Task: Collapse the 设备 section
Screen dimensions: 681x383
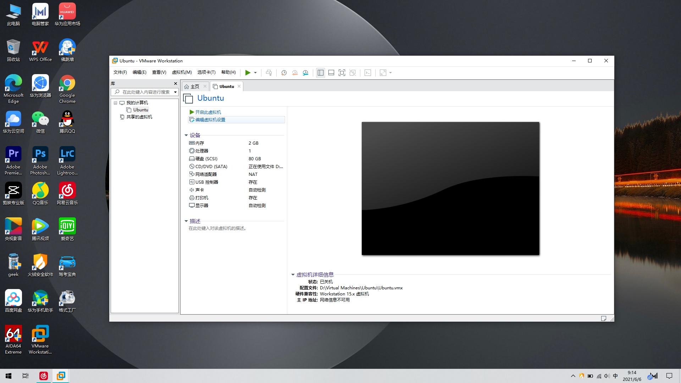Action: 186,135
